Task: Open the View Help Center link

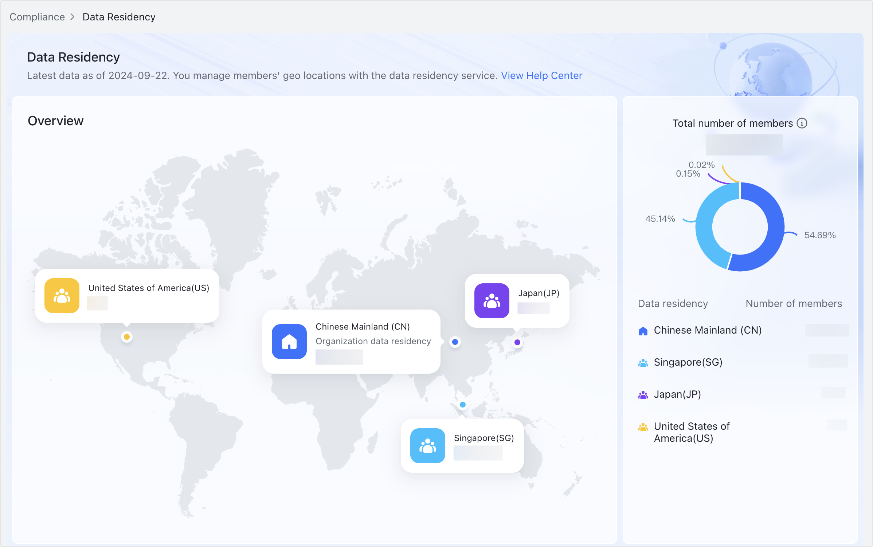Action: [x=542, y=75]
